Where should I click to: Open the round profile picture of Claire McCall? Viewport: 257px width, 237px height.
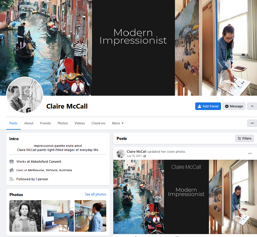pos(25,95)
